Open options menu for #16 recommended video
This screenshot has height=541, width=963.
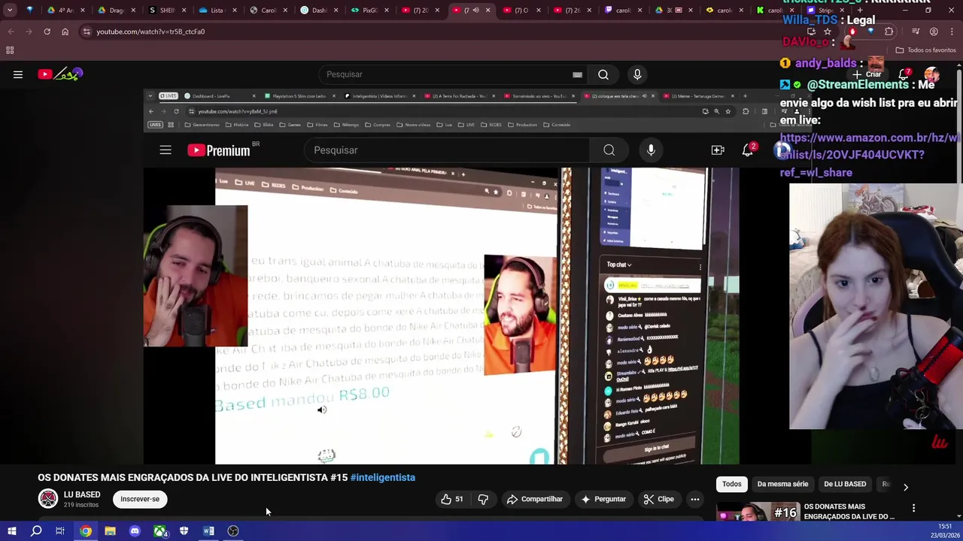[x=913, y=509]
